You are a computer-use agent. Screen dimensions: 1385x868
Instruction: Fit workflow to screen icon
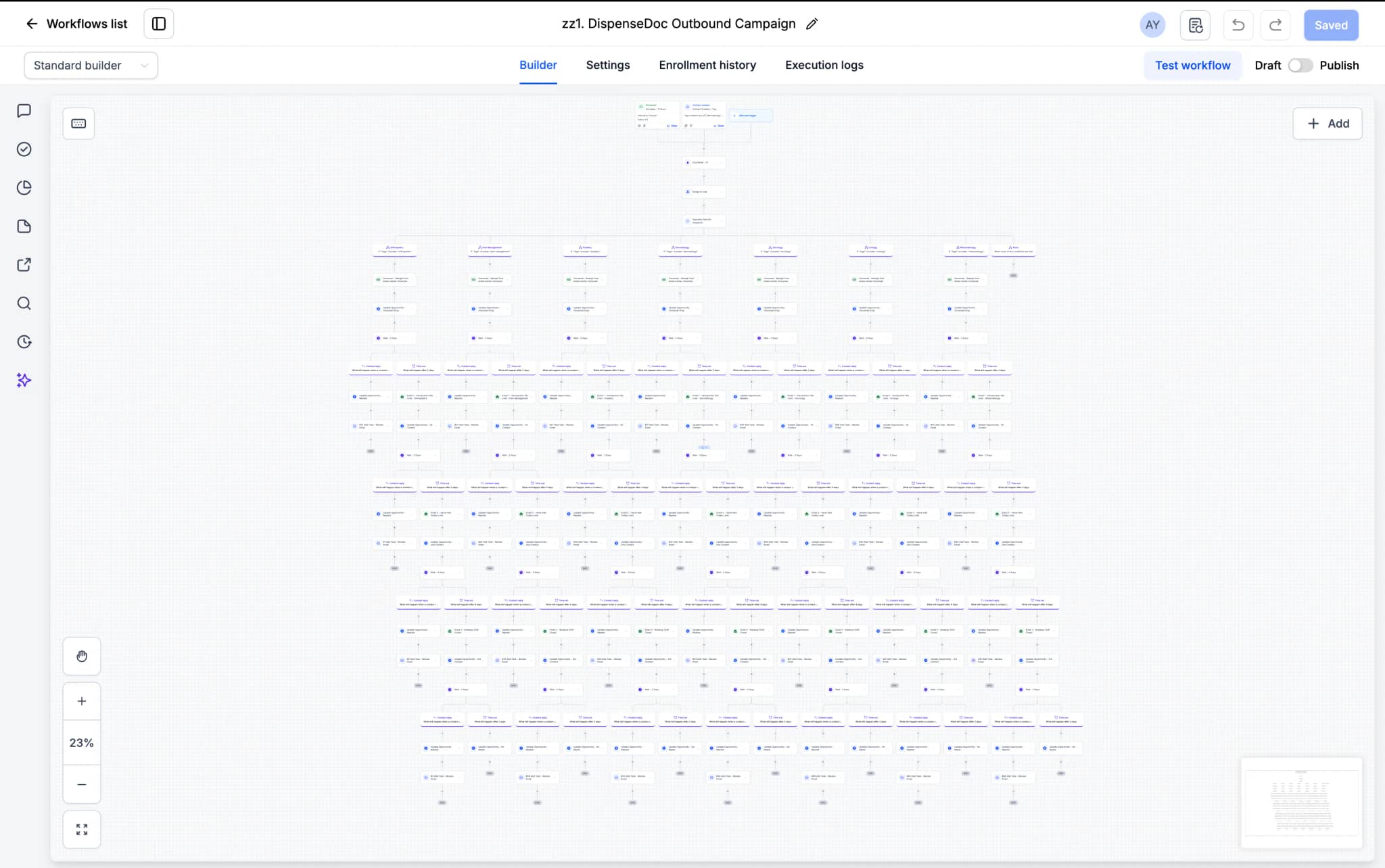[x=82, y=829]
